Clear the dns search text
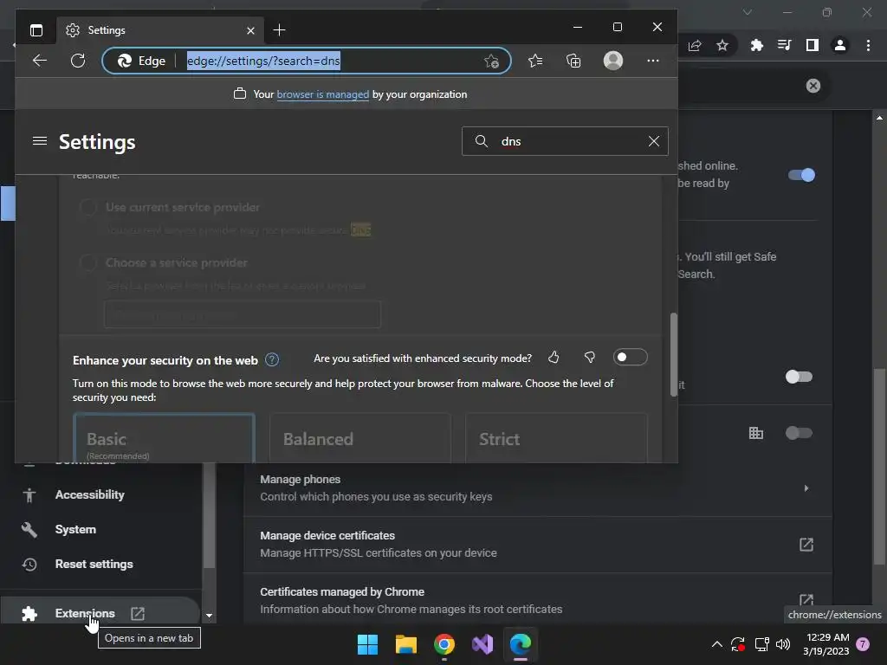The height and width of the screenshot is (665, 887). pos(654,141)
